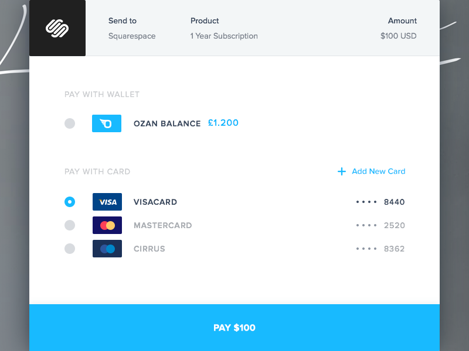Screen dimensions: 469x351
Task: Select the Ozan Balance payment option
Action: point(70,123)
